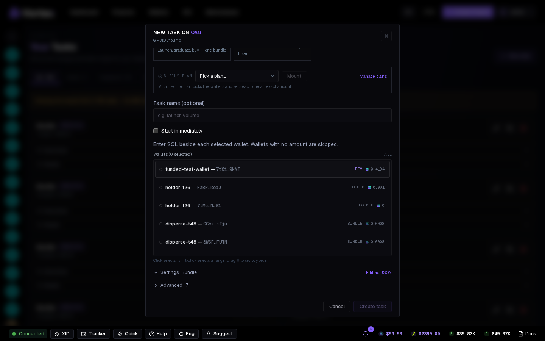Open Docs from the status bar

point(527,334)
